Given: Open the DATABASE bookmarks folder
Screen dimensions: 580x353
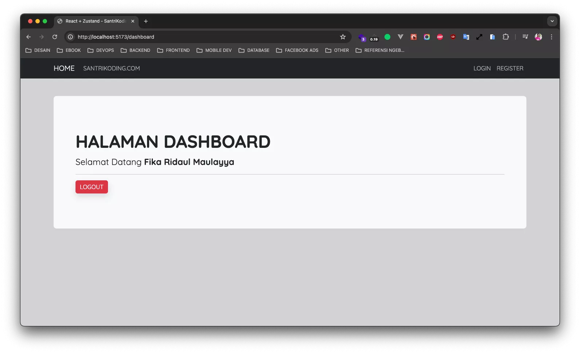Looking at the screenshot, I should (x=254, y=50).
